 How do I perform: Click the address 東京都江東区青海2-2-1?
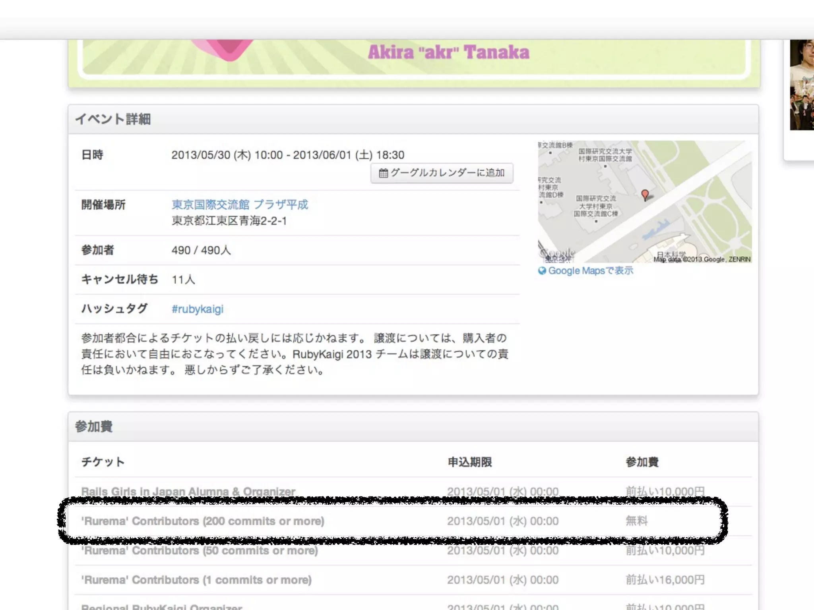tap(229, 221)
